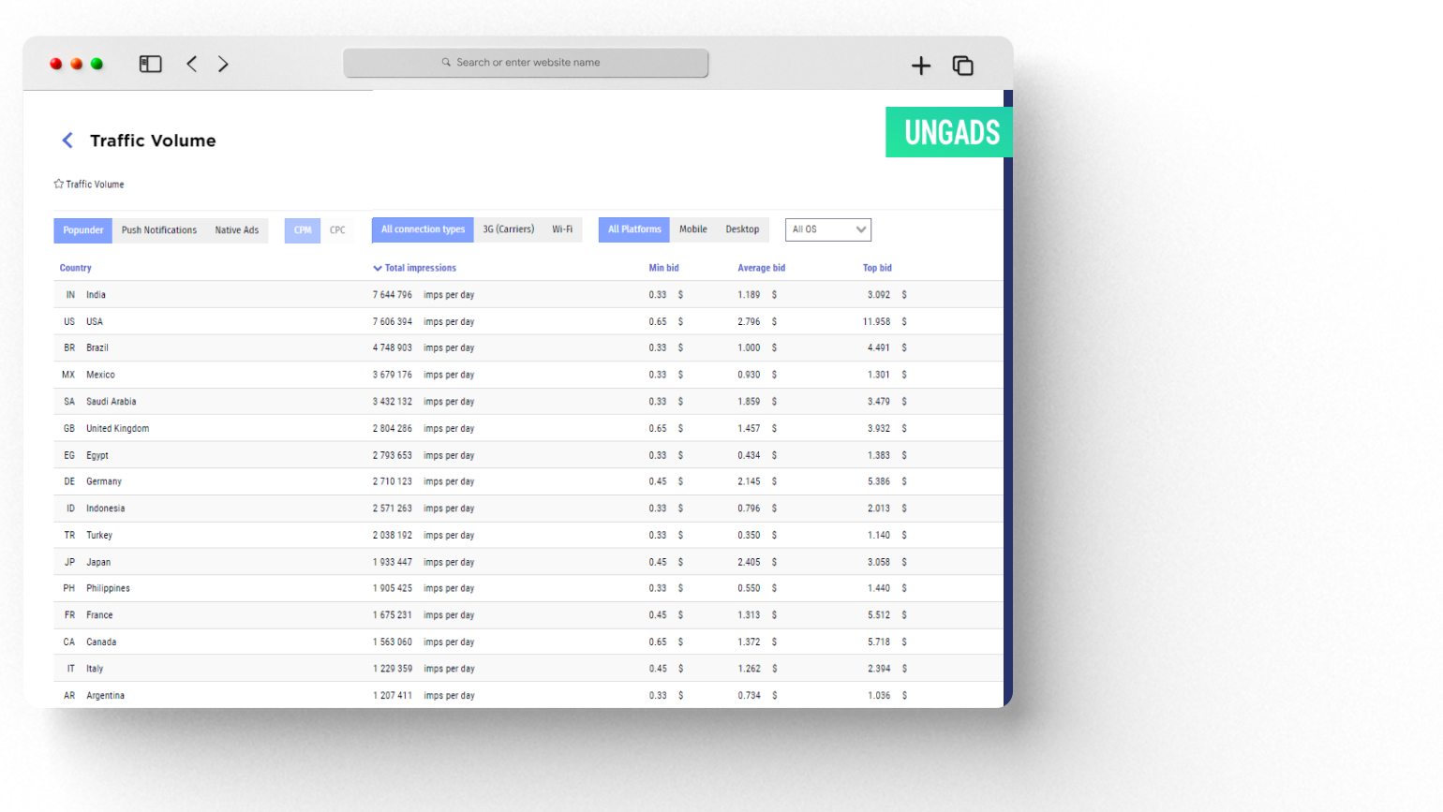Click the browser address search field
Image resolution: width=1443 pixels, height=812 pixels.
tap(526, 63)
